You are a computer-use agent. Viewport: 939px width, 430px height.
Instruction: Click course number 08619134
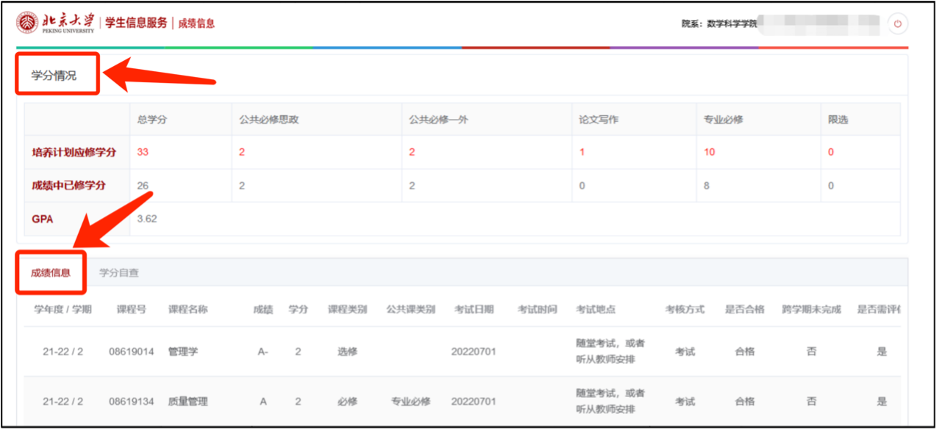(x=131, y=401)
